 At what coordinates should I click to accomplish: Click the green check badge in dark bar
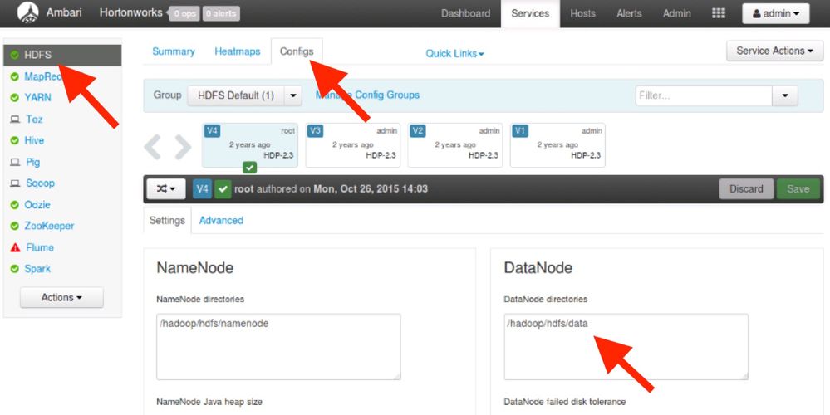pyautogui.click(x=223, y=188)
